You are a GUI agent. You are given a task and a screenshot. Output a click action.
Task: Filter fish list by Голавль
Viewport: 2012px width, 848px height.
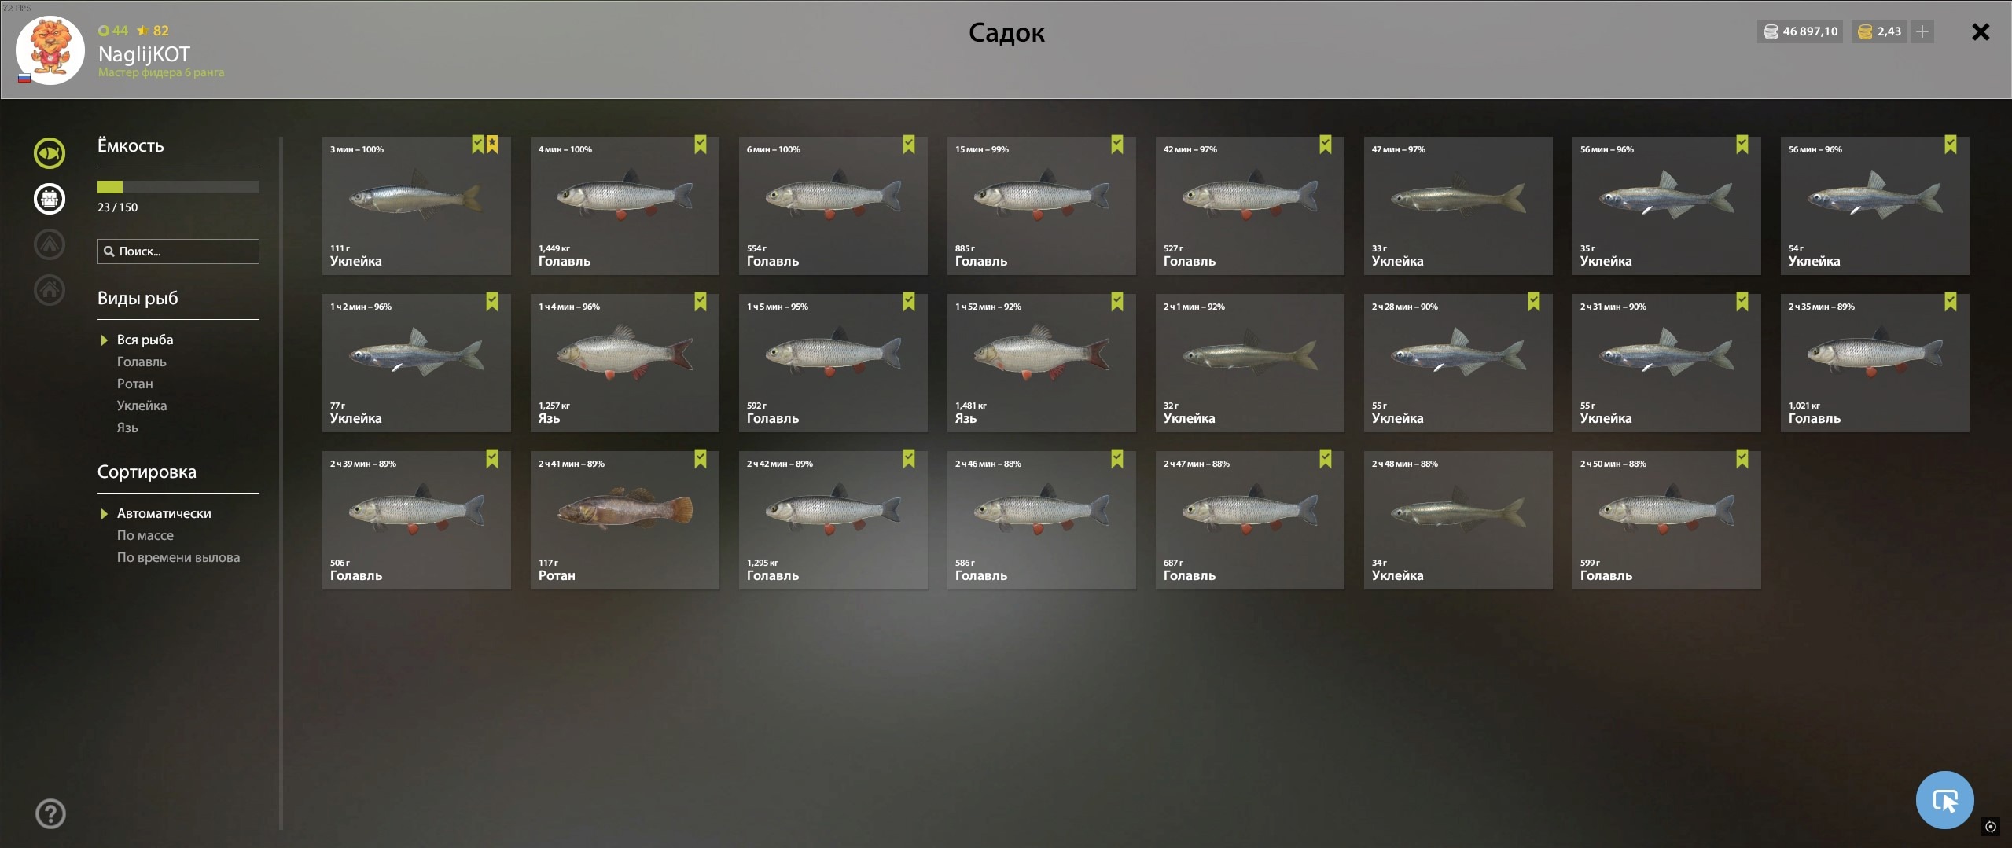point(142,362)
